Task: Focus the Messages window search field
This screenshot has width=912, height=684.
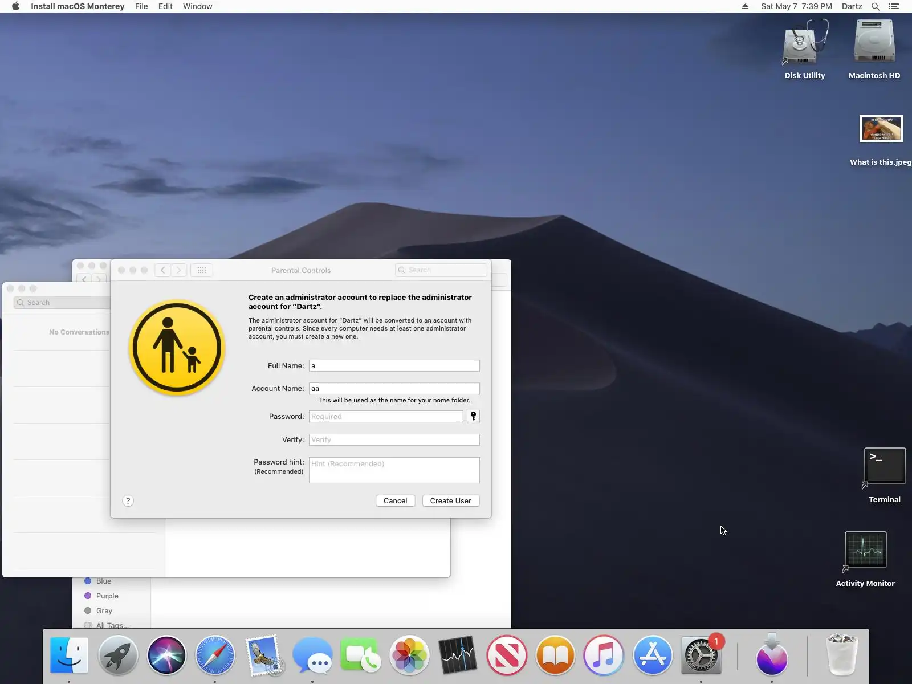Action: point(63,303)
